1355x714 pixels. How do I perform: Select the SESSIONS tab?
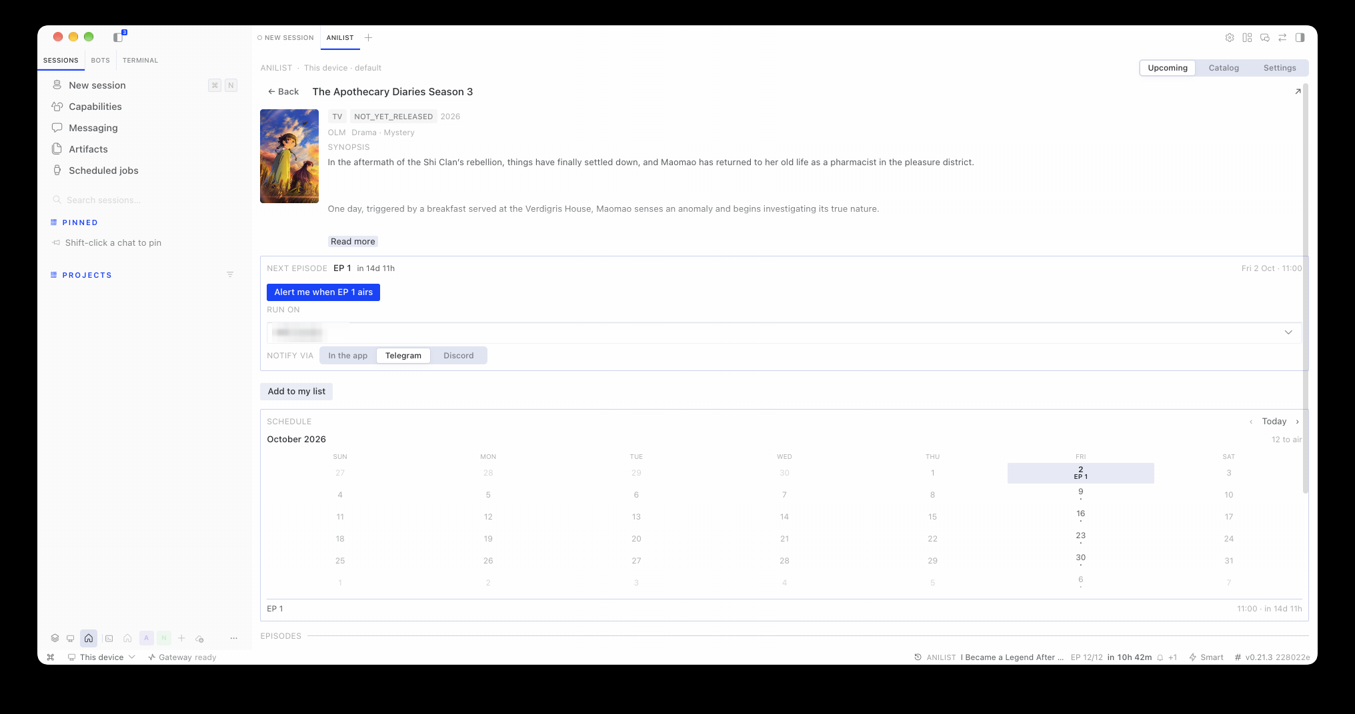tap(61, 60)
